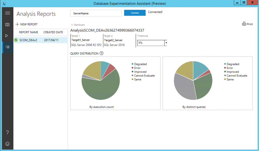This screenshot has height=151, width=259.
Task: Expand the Dashboard breadcrumb chevron
Action: [x=71, y=25]
